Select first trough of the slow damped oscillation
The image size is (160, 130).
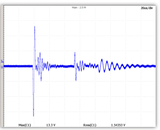[x=99, y=72]
